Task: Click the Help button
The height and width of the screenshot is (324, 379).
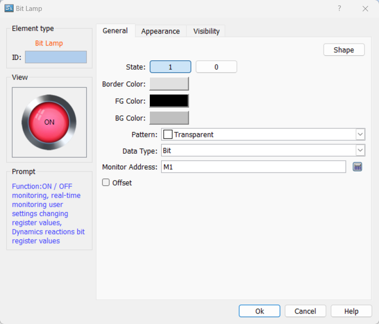Action: tap(351, 311)
